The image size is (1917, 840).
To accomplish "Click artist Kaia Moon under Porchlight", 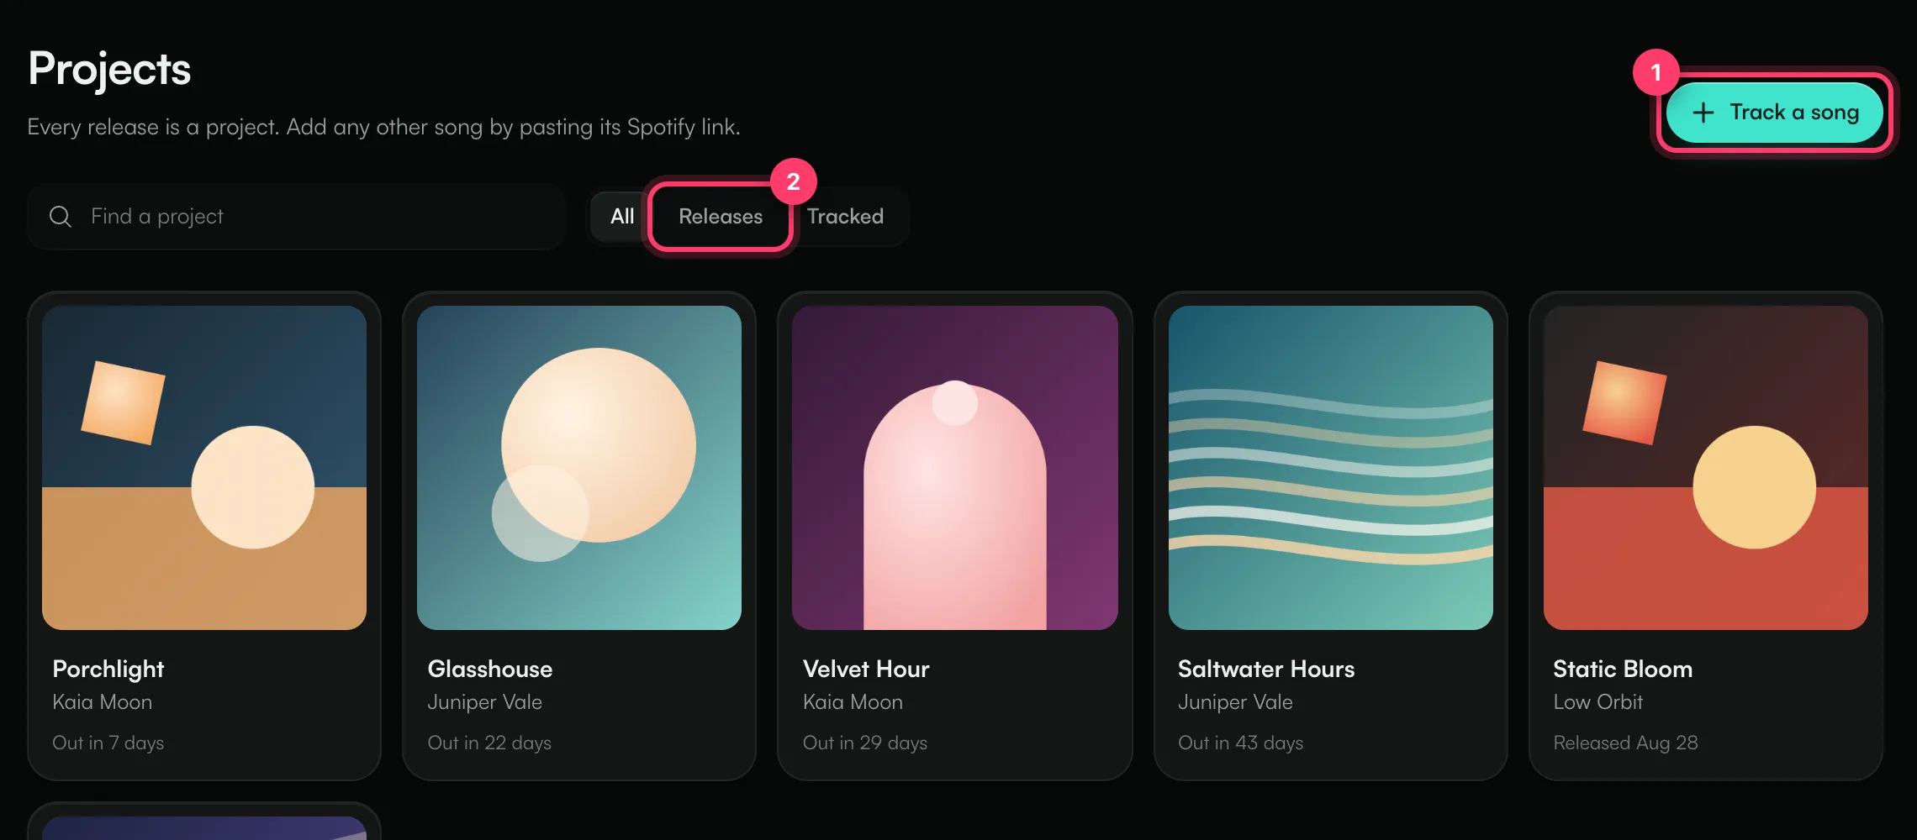I will coord(103,702).
